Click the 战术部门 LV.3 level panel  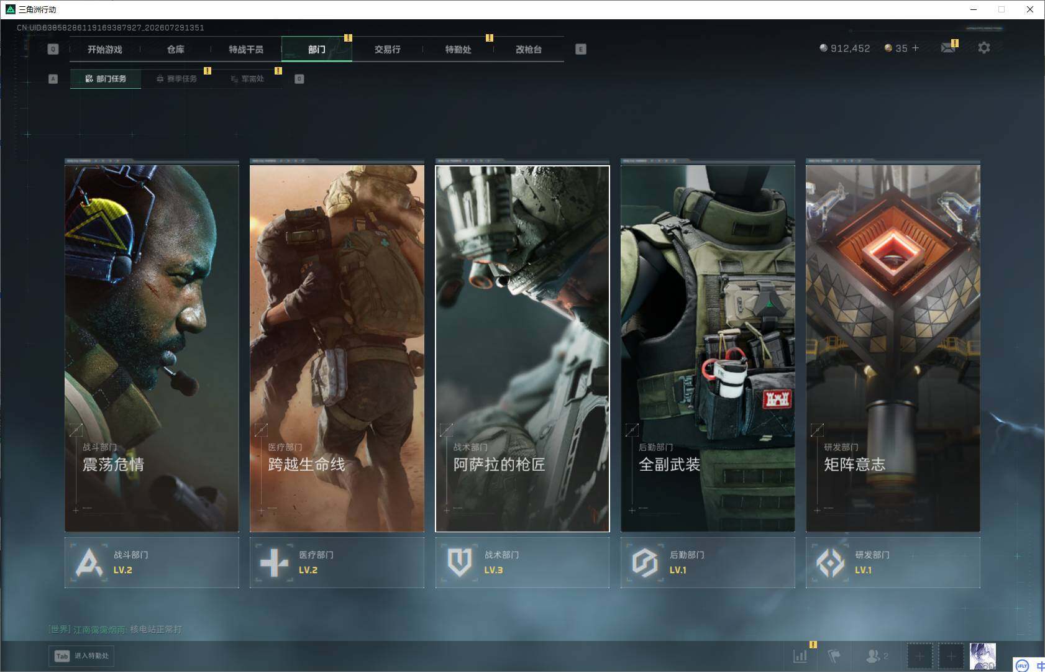click(522, 563)
